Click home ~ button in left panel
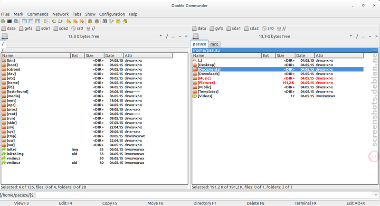Image resolution: width=380 pixels, height=206 pixels. [180, 36]
